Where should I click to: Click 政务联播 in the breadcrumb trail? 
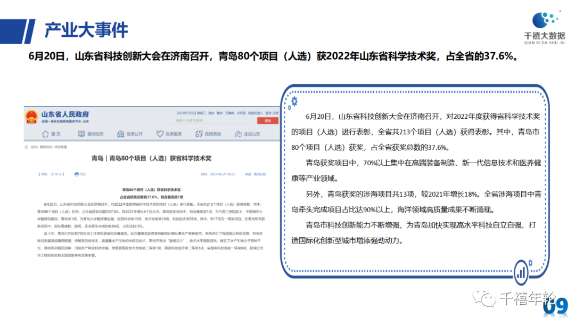click(x=61, y=147)
